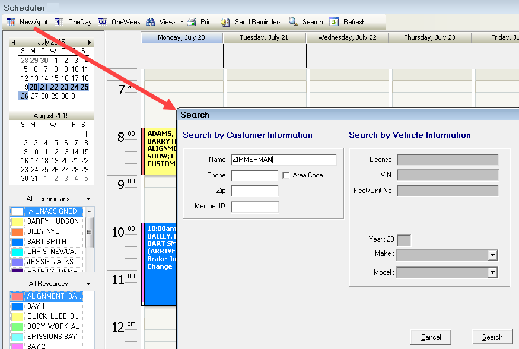Click Cancel in the Search dialog
This screenshot has height=349, width=519.
(x=431, y=337)
